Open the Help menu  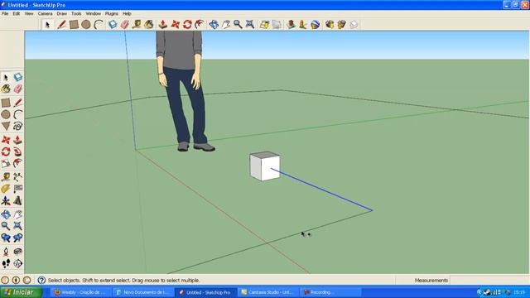pyautogui.click(x=127, y=14)
